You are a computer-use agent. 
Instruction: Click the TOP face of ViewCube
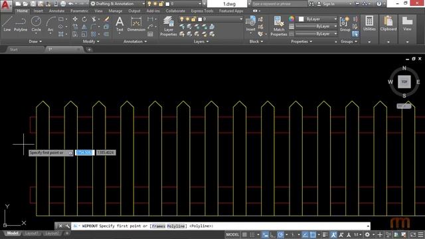tap(404, 82)
